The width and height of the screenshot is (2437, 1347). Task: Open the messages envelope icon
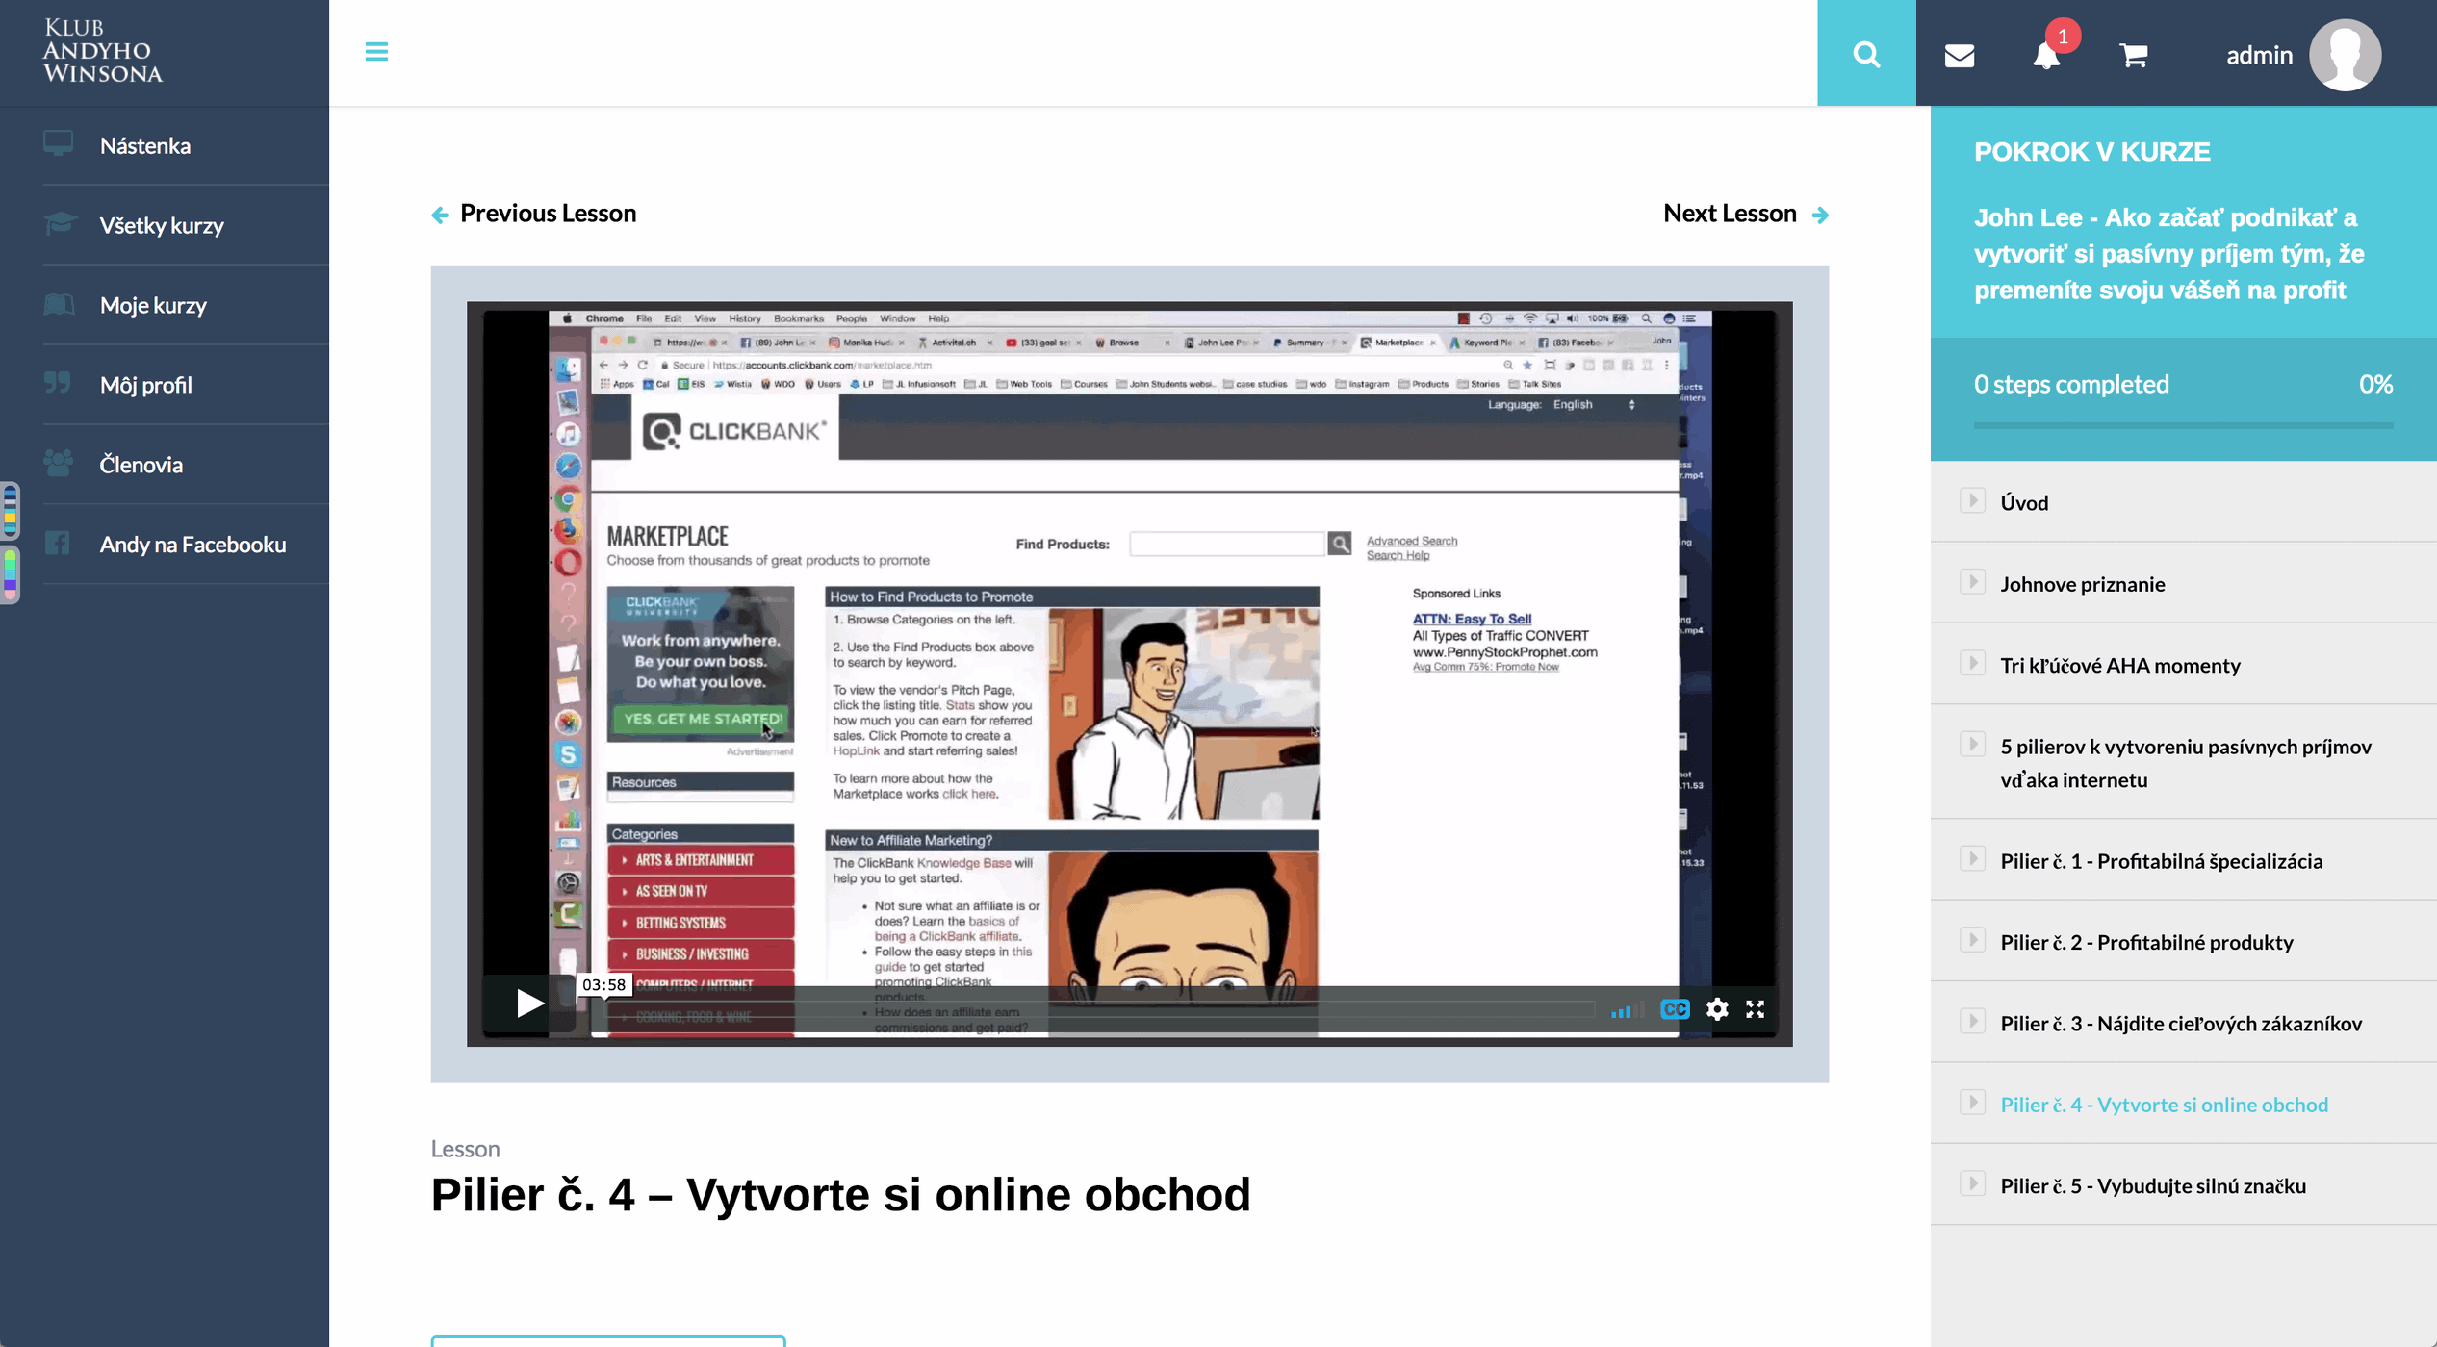(x=1960, y=55)
